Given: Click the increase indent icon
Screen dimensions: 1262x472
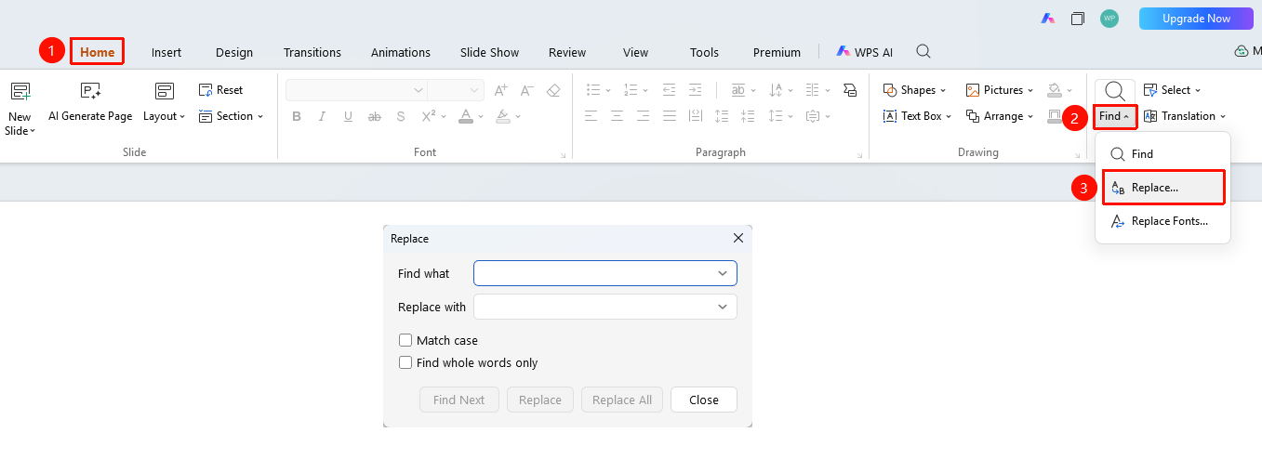Looking at the screenshot, I should pos(695,90).
